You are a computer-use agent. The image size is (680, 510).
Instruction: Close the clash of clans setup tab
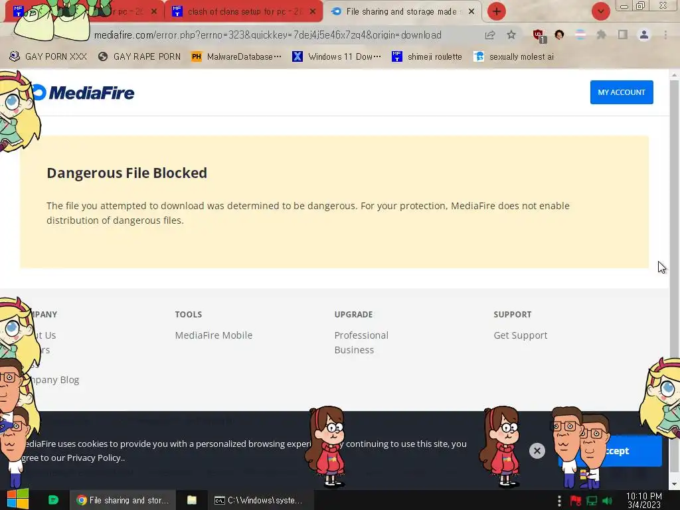(x=313, y=11)
